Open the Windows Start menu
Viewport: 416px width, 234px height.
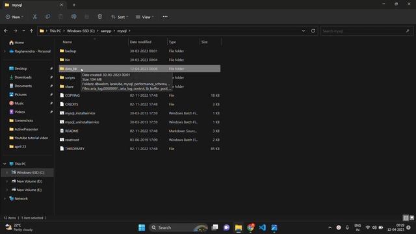click(x=142, y=227)
